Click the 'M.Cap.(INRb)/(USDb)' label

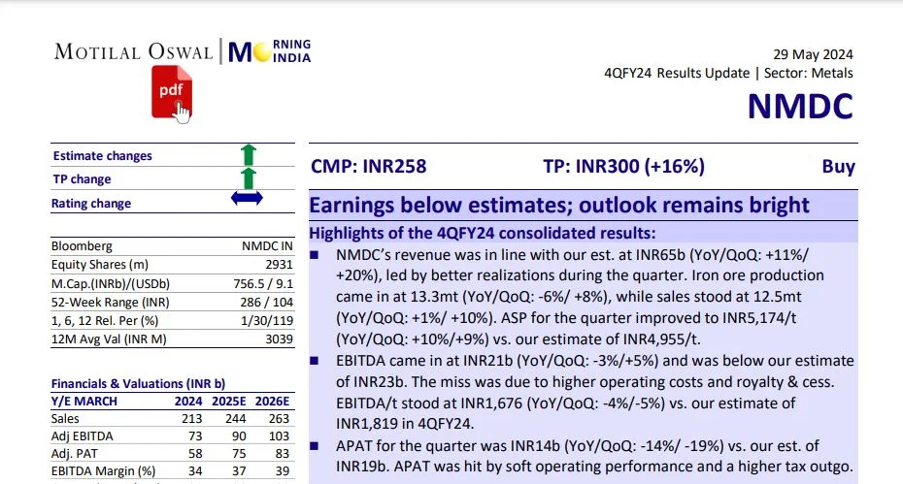pyautogui.click(x=111, y=284)
